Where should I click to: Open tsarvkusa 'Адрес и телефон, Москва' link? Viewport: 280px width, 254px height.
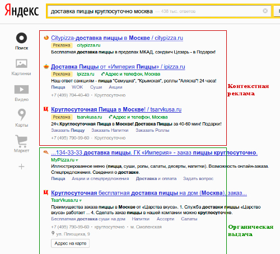pos(138,117)
